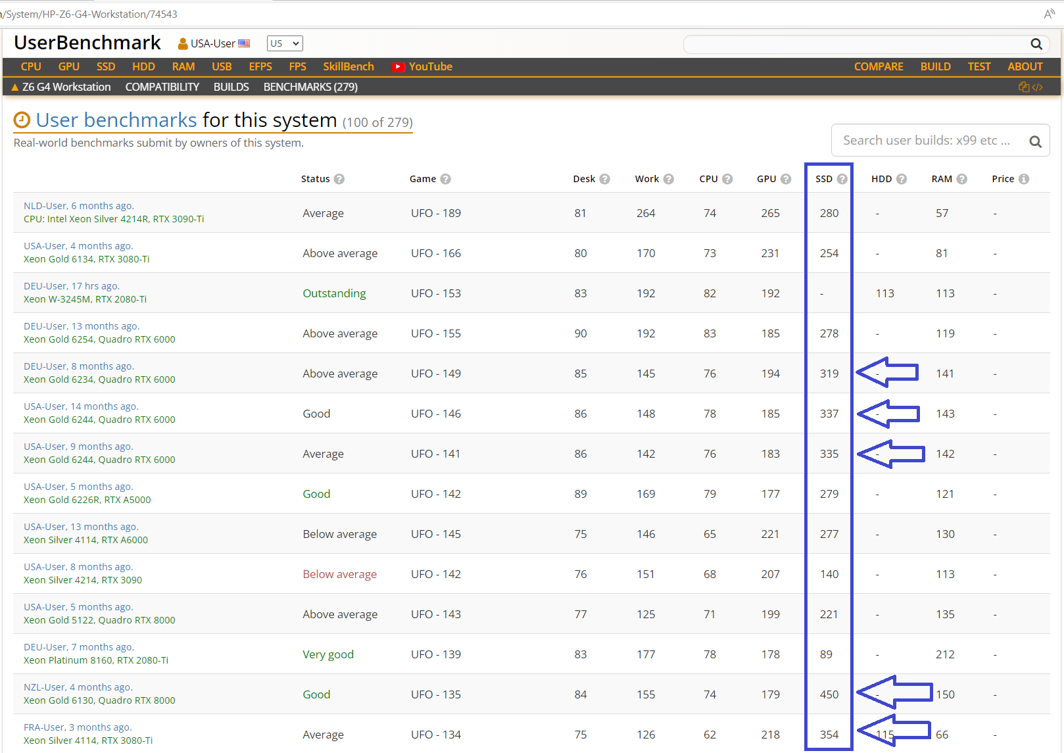Open the TEST page
The height and width of the screenshot is (753, 1064).
tap(979, 66)
